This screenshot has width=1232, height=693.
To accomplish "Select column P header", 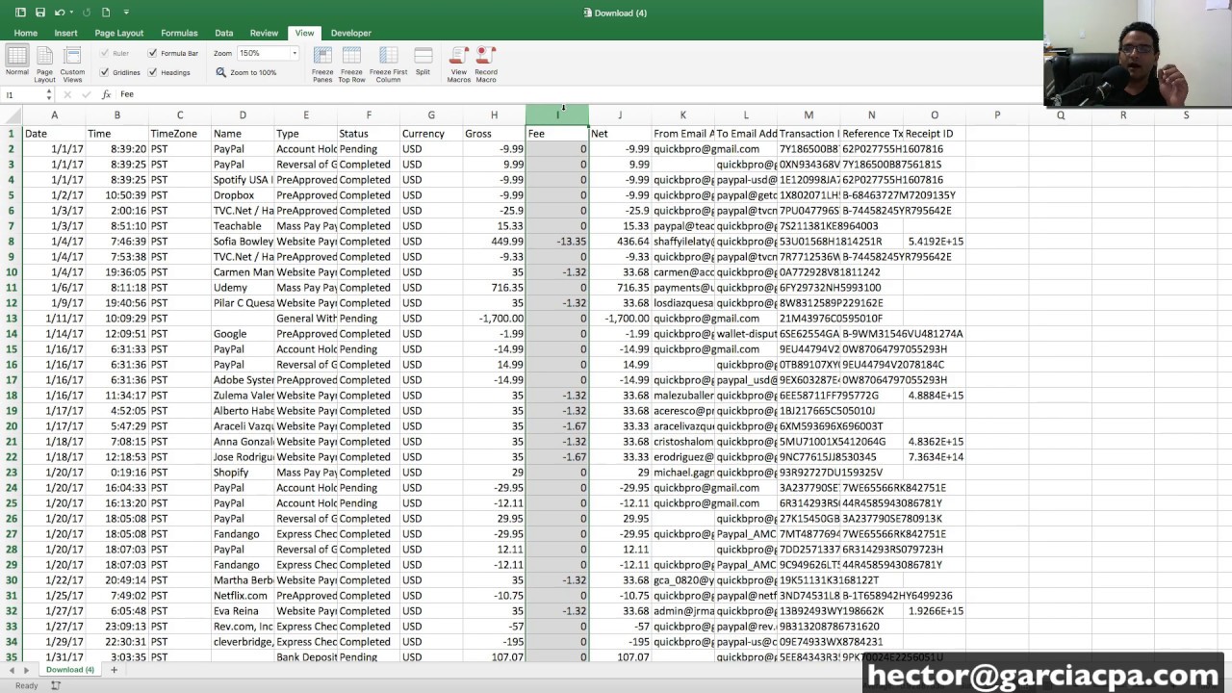I will click(997, 115).
